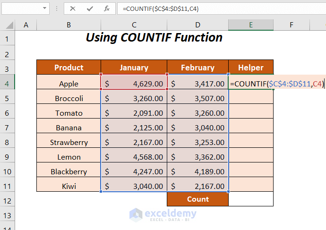The width and height of the screenshot is (326, 230).
Task: Click the name box resize dots handle
Action: click(57, 9)
